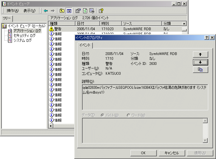Go to next event with down arrow
This screenshot has height=159, width=216.
200,62
